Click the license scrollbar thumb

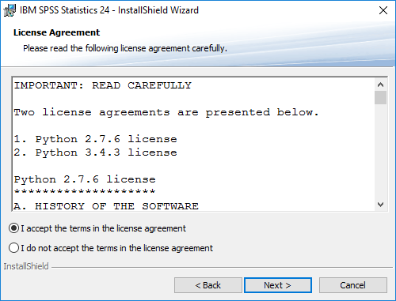pyautogui.click(x=380, y=97)
